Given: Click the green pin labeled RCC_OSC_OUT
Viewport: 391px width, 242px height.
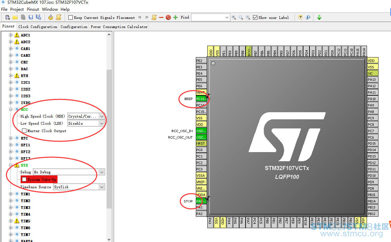Looking at the screenshot, I should click(x=201, y=137).
